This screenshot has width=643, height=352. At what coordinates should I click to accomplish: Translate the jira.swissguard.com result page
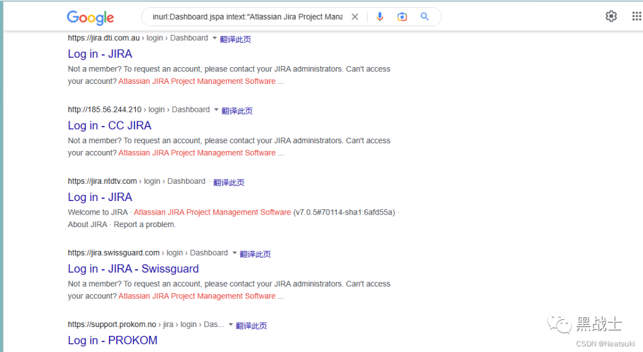tap(255, 254)
